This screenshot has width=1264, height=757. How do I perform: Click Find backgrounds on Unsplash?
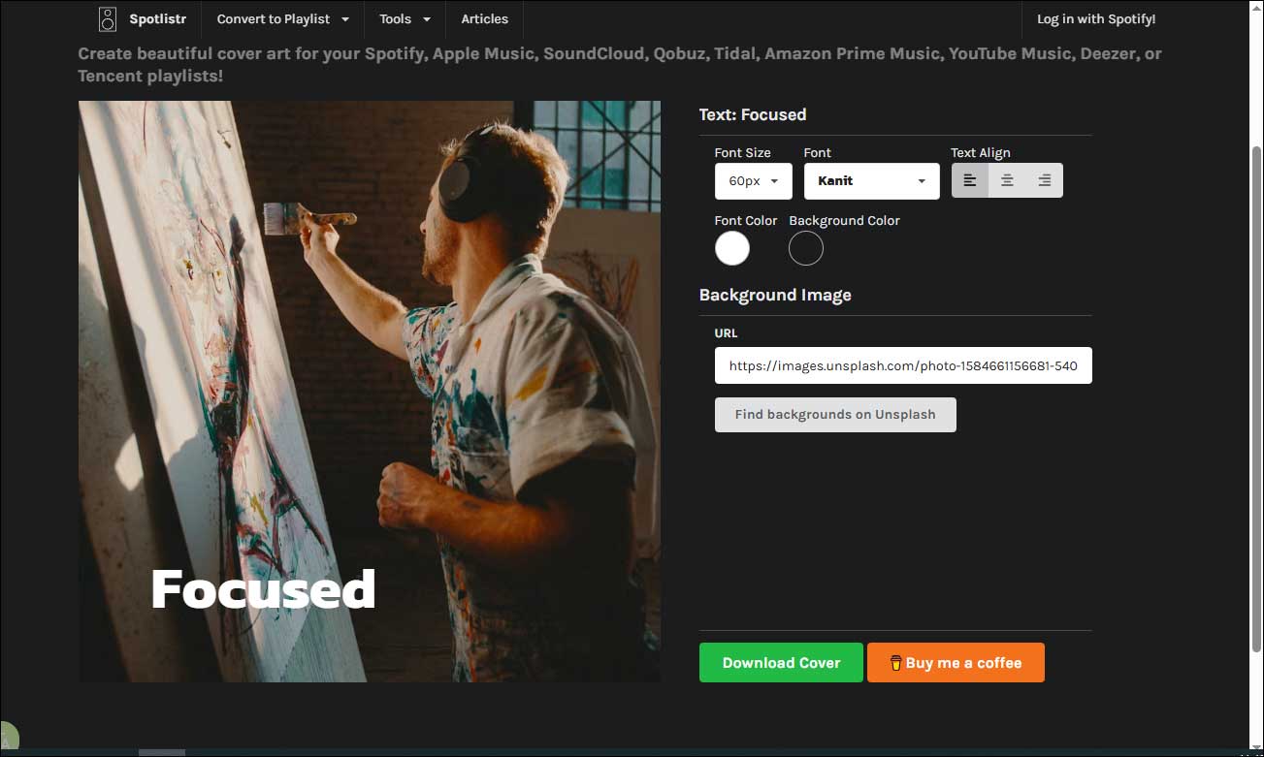coord(835,415)
